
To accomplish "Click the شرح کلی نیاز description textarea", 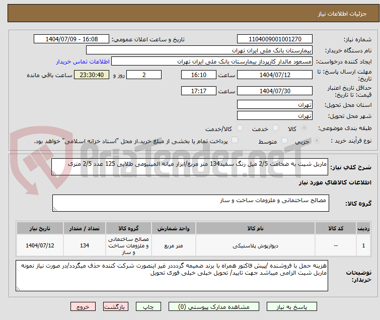I will (x=190, y=167).
